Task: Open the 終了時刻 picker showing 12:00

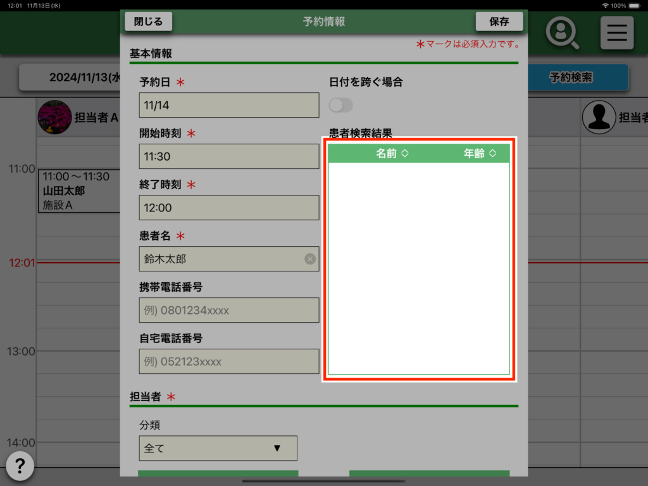Action: [x=228, y=208]
